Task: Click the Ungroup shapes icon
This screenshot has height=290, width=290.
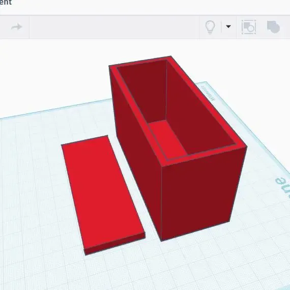Action: click(x=273, y=27)
